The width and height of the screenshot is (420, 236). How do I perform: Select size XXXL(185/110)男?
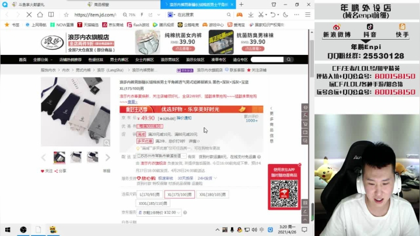pyautogui.click(x=153, y=203)
